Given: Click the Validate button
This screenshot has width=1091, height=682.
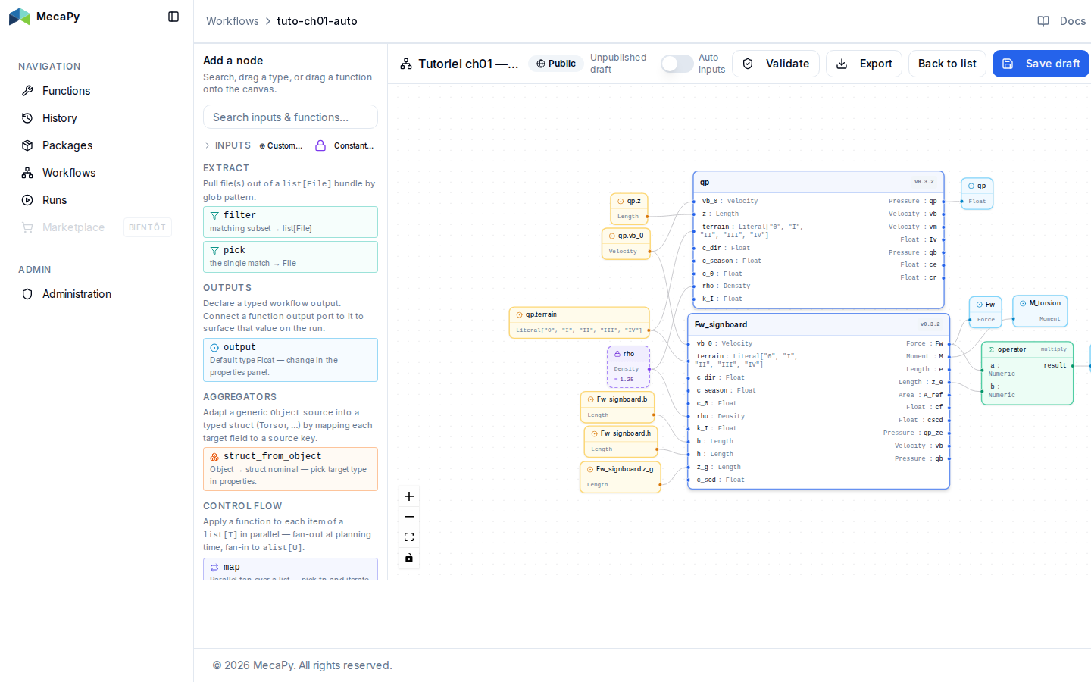Looking at the screenshot, I should [x=776, y=64].
